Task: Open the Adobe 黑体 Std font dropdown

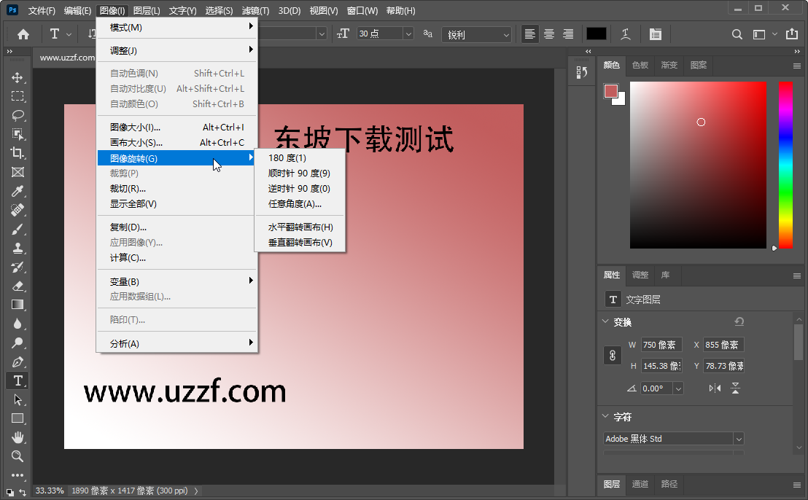Action: click(739, 439)
